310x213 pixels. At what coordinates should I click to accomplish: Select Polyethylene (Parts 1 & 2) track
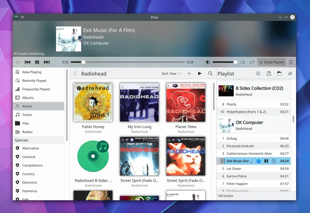coord(253,112)
